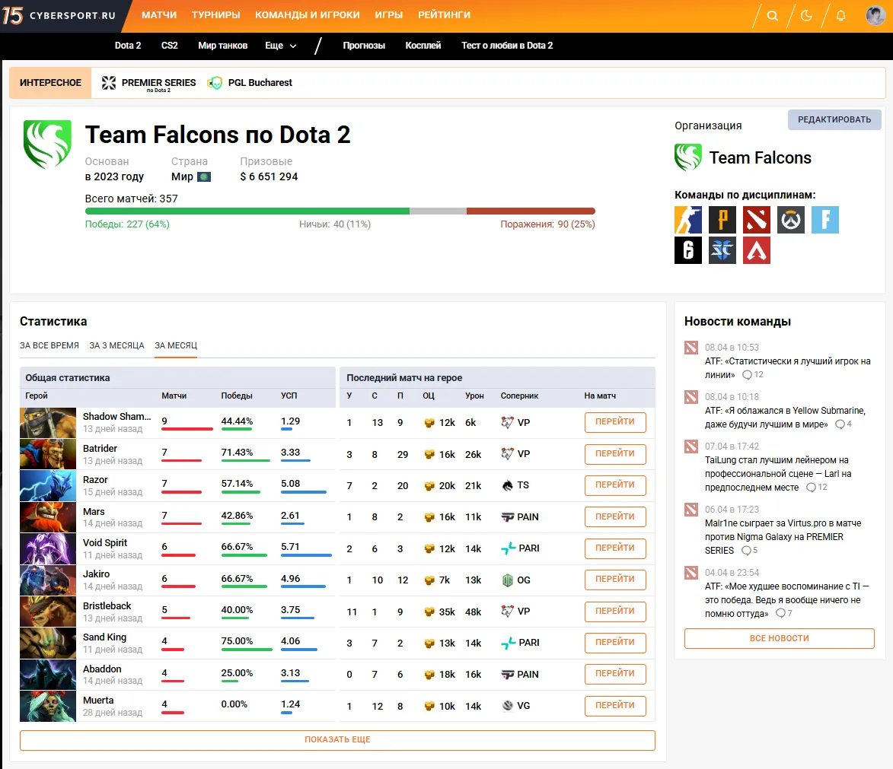Image resolution: width=893 pixels, height=769 pixels.
Task: Open the "Турниры" menu item
Action: [x=215, y=15]
